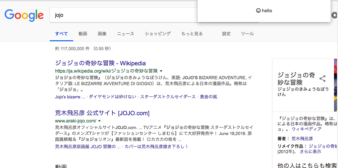Open the Jojo's bizarre ... sitelink

pyautogui.click(x=70, y=97)
